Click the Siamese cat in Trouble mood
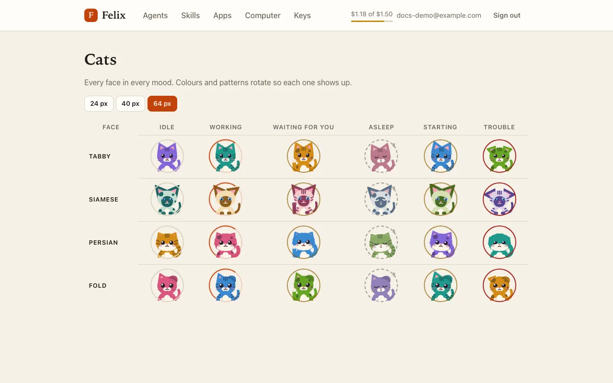The width and height of the screenshot is (613, 383). click(499, 199)
